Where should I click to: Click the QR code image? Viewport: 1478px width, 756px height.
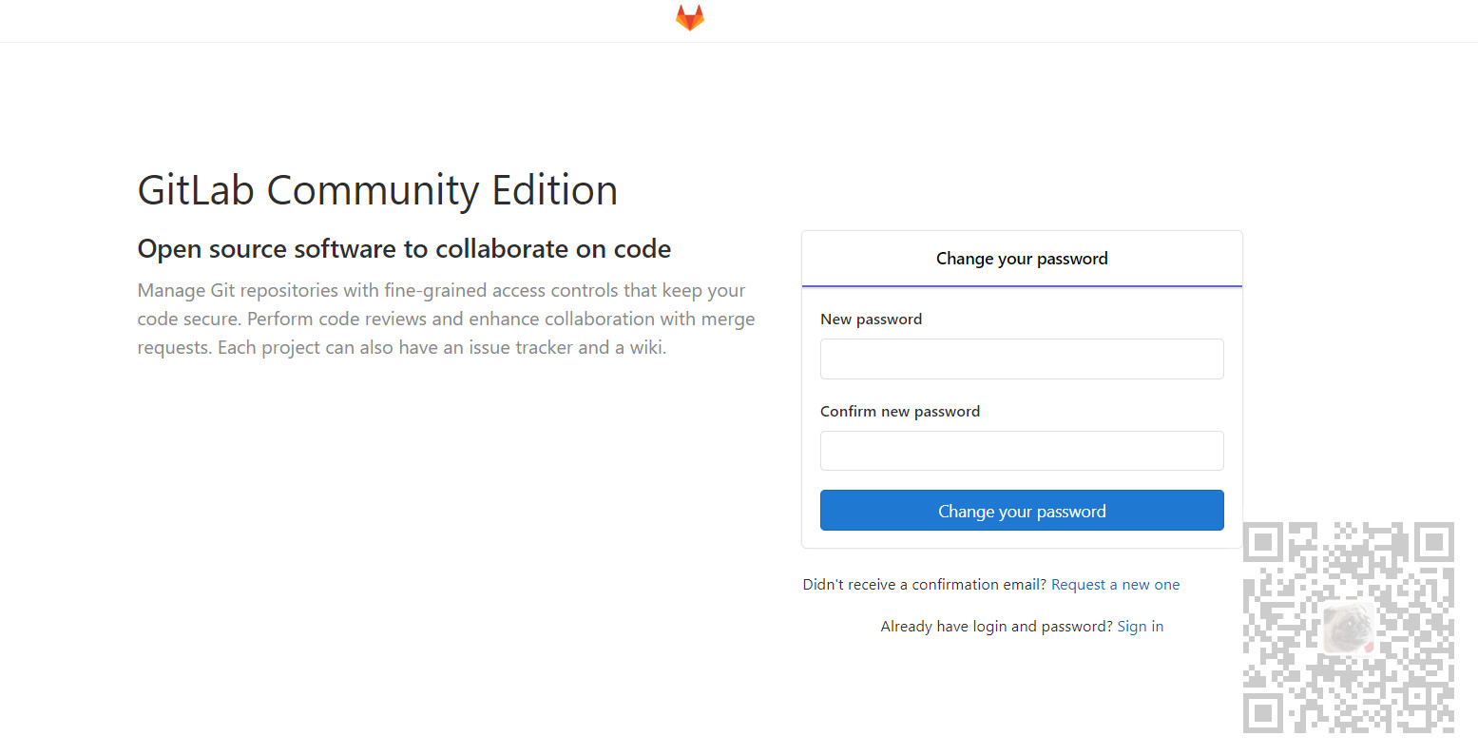[1349, 628]
